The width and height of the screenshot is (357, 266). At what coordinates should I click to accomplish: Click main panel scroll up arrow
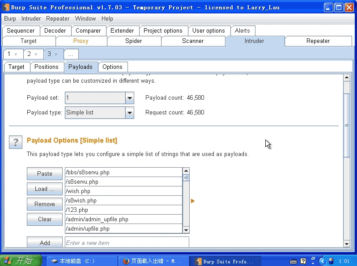pos(347,78)
